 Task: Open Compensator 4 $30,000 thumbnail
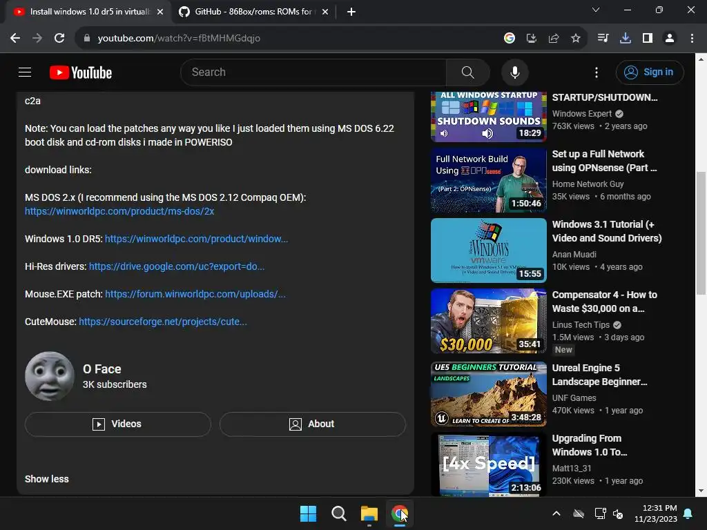(x=489, y=321)
